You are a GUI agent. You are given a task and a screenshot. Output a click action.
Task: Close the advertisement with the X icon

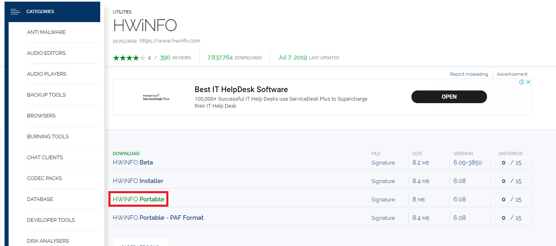(528, 82)
